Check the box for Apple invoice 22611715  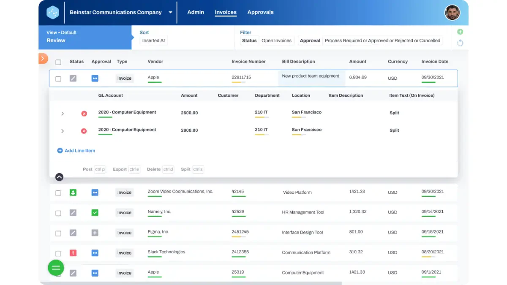58,79
